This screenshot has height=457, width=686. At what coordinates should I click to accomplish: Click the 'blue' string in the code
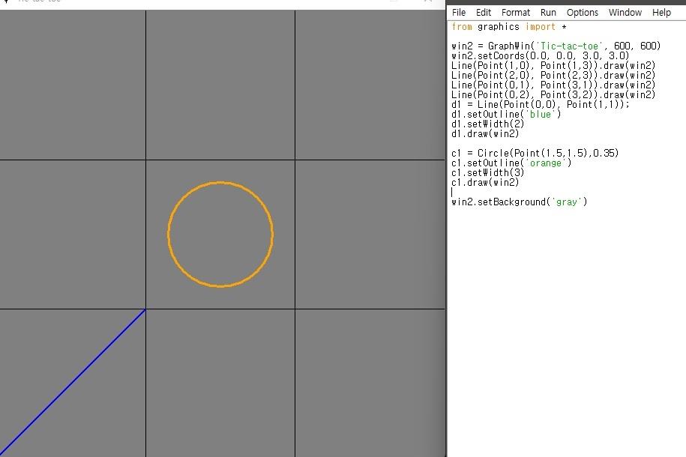(541, 114)
